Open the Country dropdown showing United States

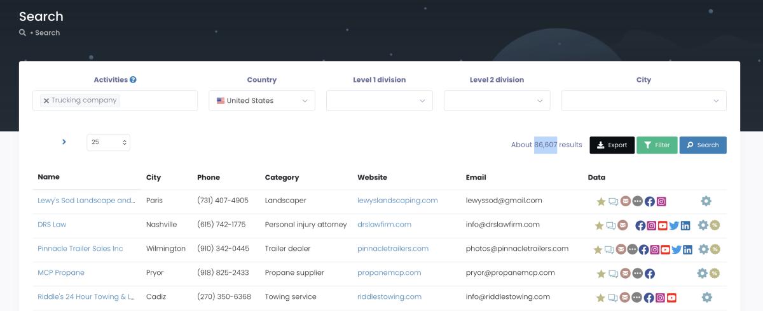[x=261, y=100]
